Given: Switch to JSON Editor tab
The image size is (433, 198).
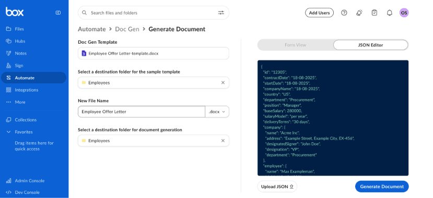Looking at the screenshot, I should point(370,45).
